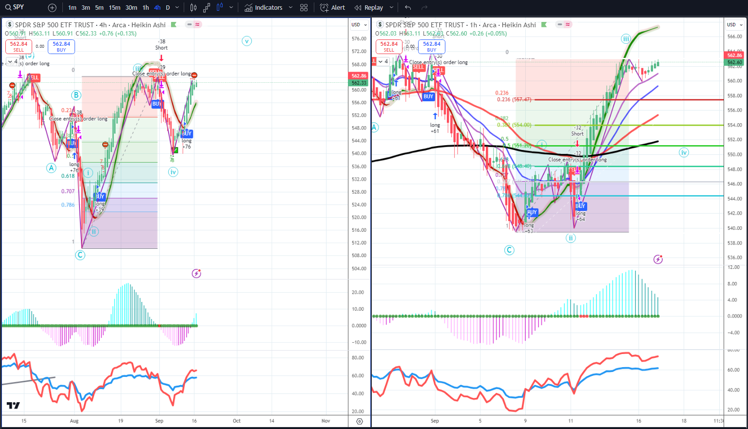Add symbol with plus circle icon
Viewport: 748px width, 429px height.
point(52,8)
